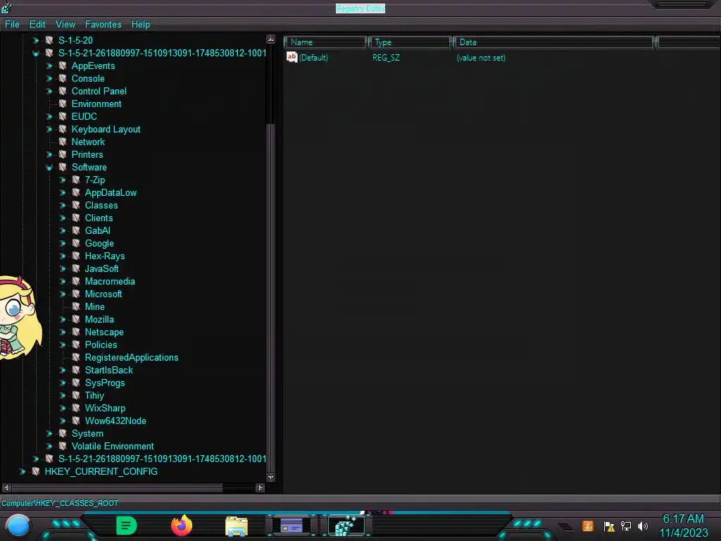Screen dimensions: 721x541
Task: Click the Registry Editor taskbar button
Action: pos(346,526)
